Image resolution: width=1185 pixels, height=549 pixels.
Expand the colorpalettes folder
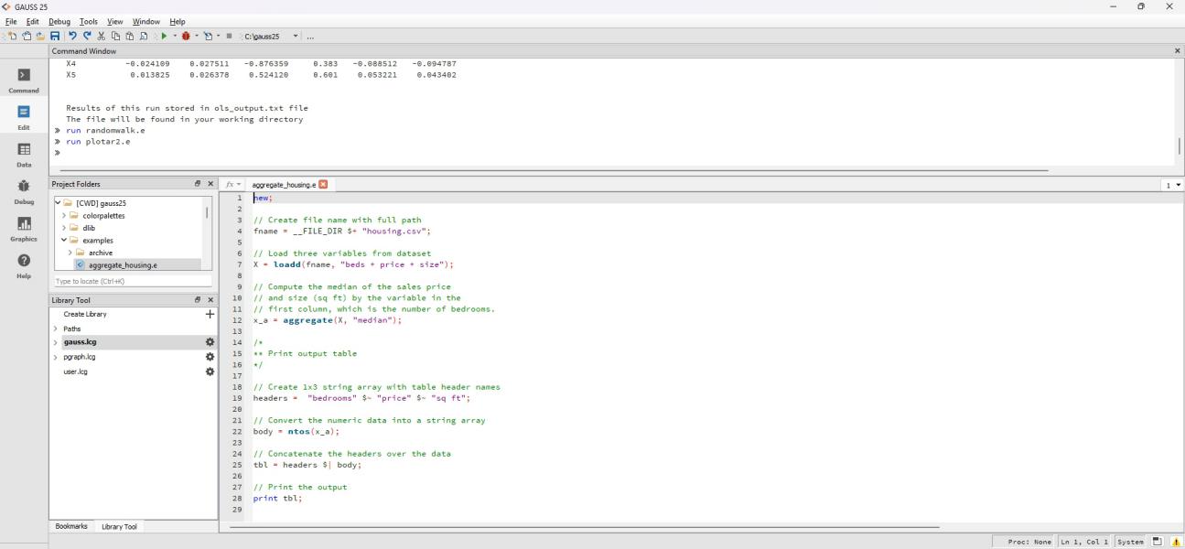pos(64,216)
